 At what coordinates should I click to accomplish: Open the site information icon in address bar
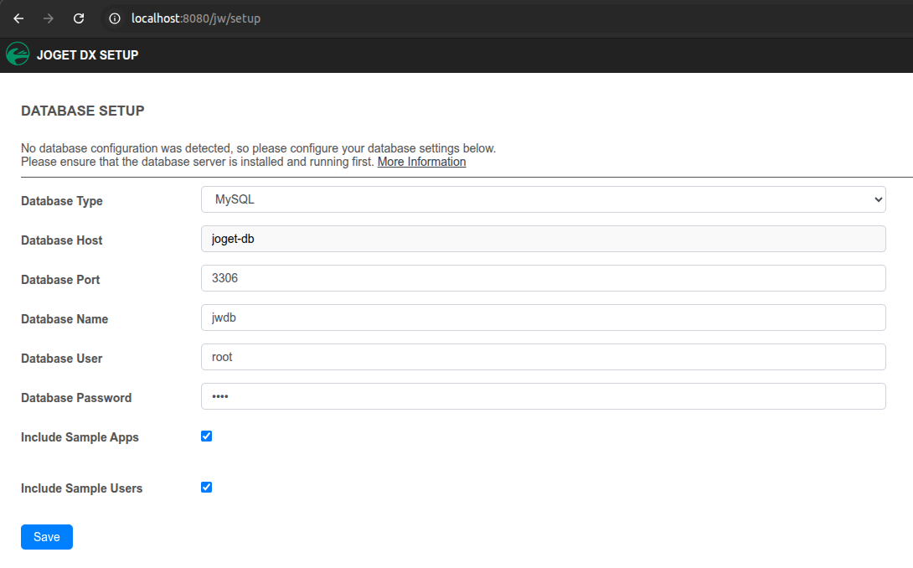click(115, 18)
